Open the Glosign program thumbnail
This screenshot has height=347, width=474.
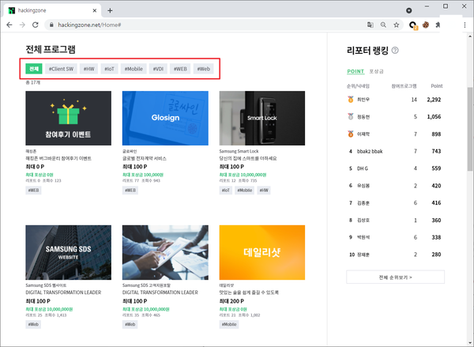coord(165,118)
